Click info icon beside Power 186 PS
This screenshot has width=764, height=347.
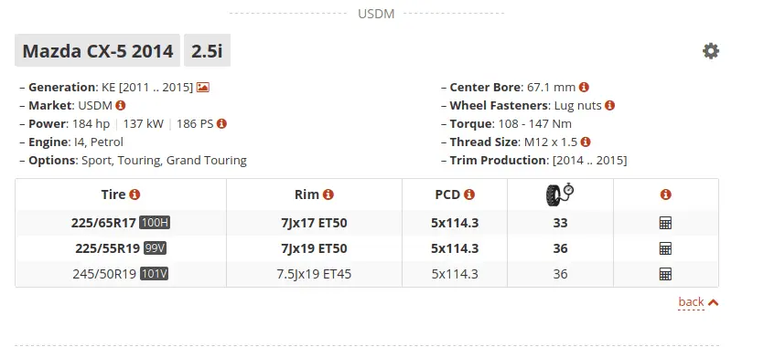(x=221, y=123)
